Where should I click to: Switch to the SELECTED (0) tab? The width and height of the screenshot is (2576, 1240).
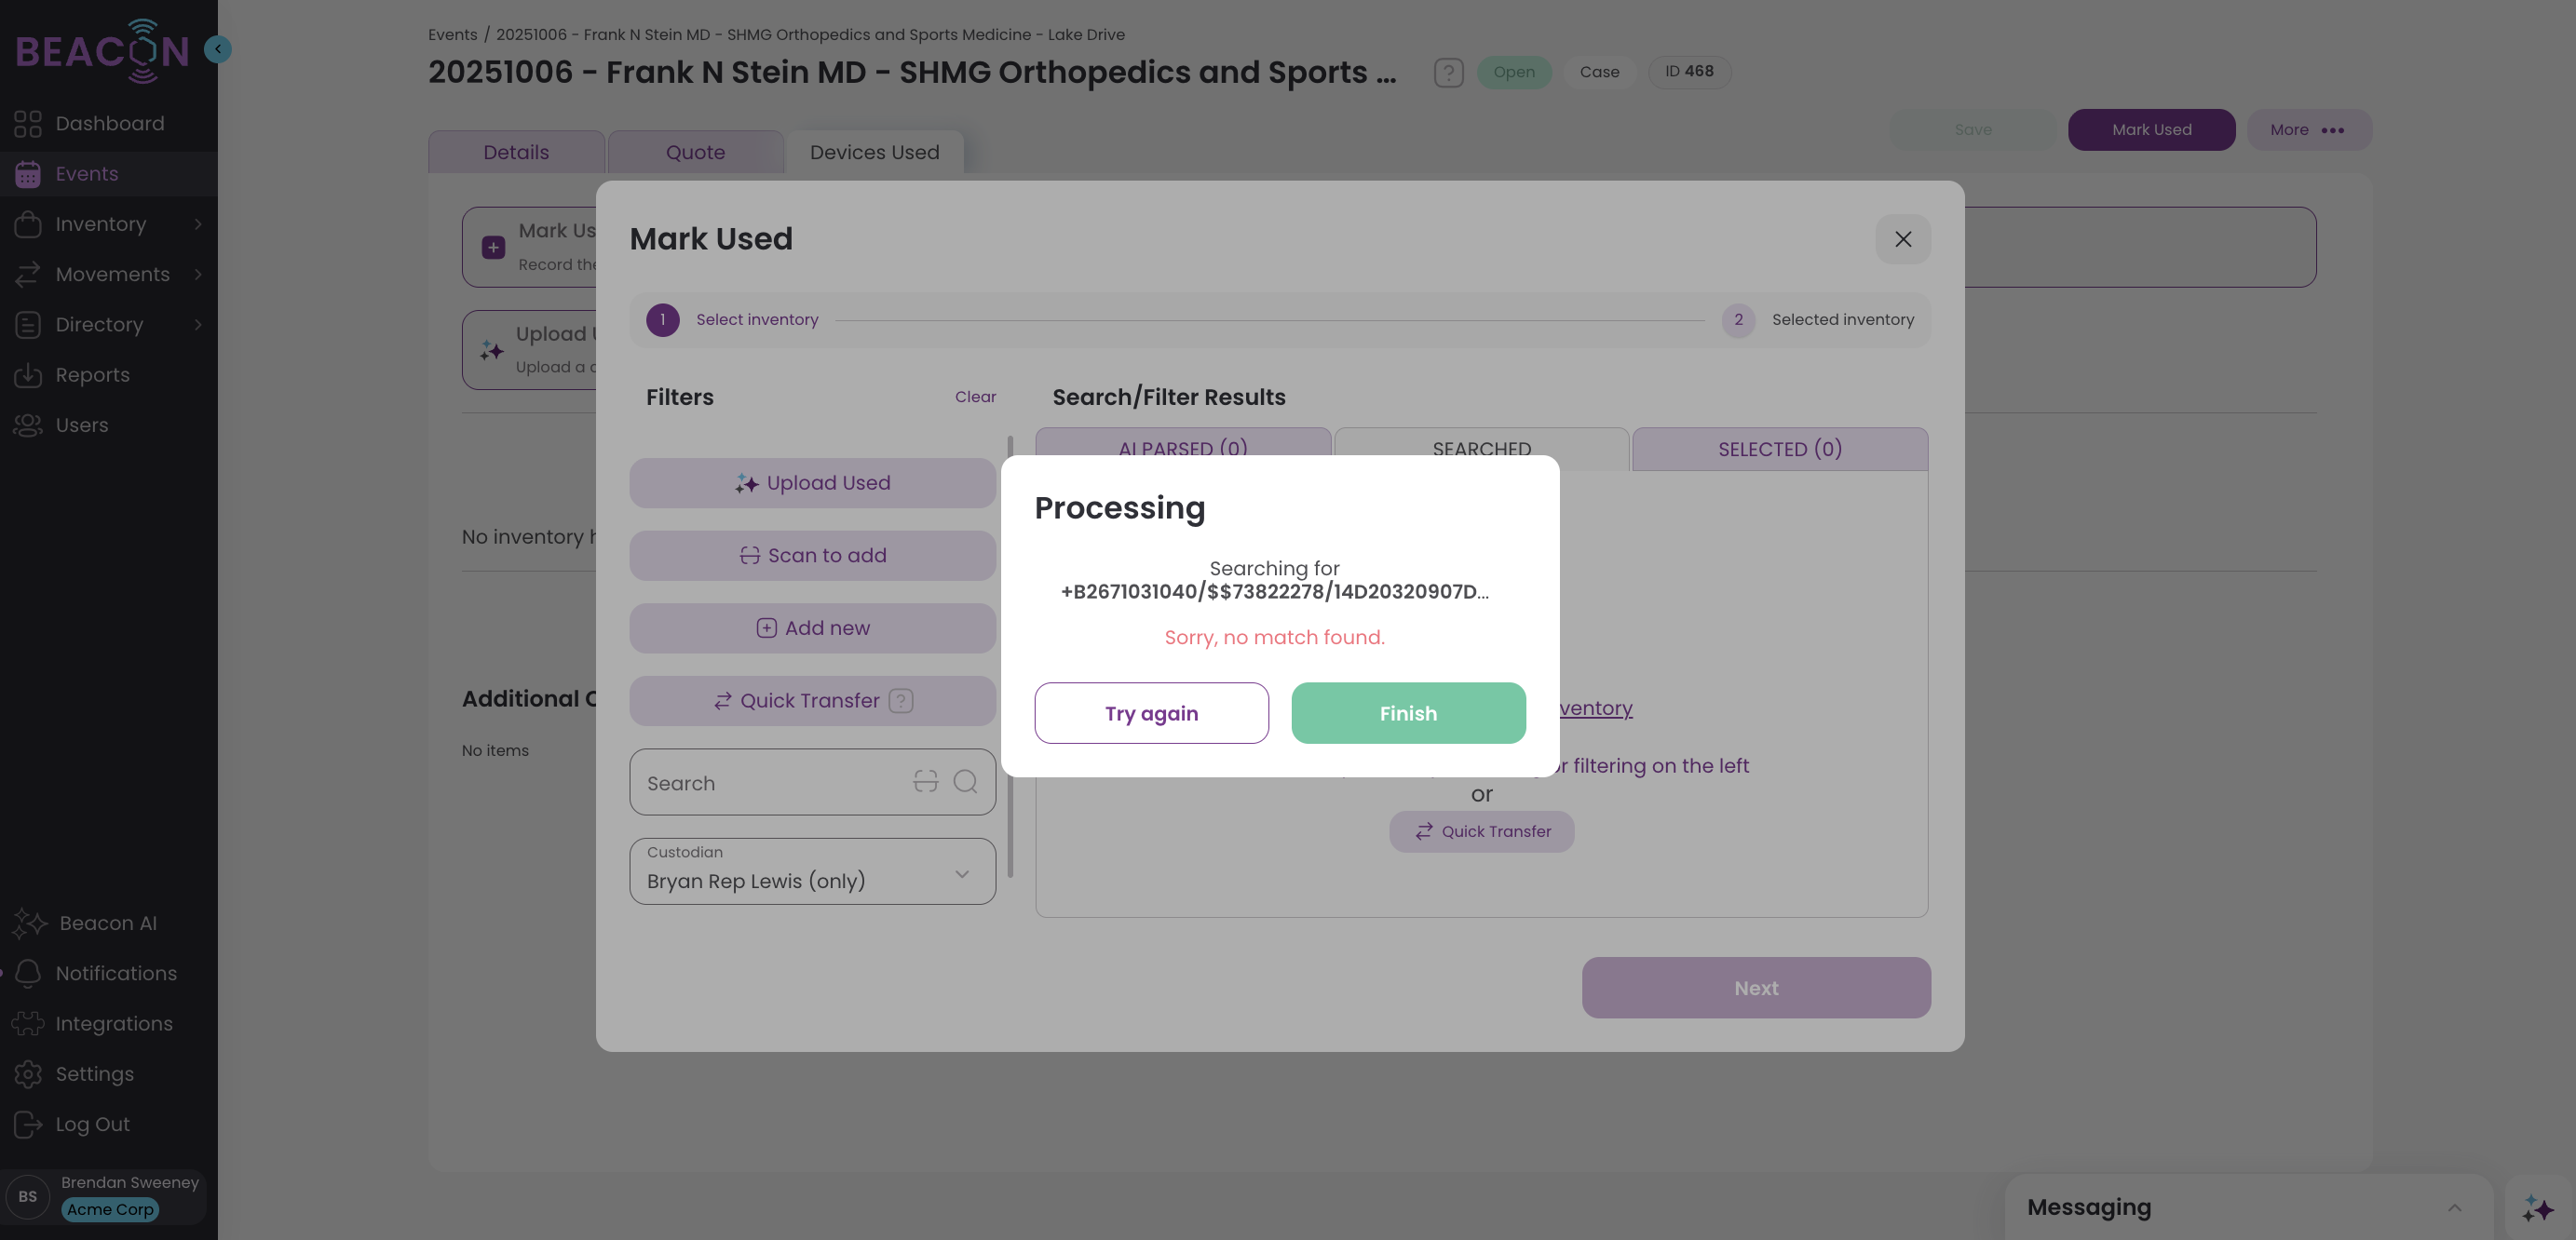tap(1779, 450)
